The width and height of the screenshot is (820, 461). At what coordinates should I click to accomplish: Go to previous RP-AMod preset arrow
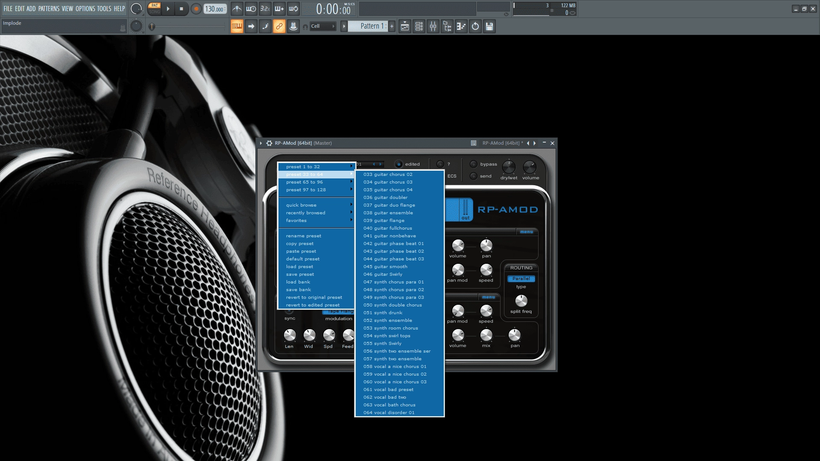(x=528, y=143)
